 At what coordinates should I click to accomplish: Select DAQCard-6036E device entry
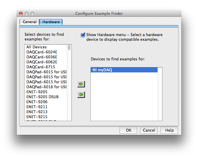tap(42, 57)
